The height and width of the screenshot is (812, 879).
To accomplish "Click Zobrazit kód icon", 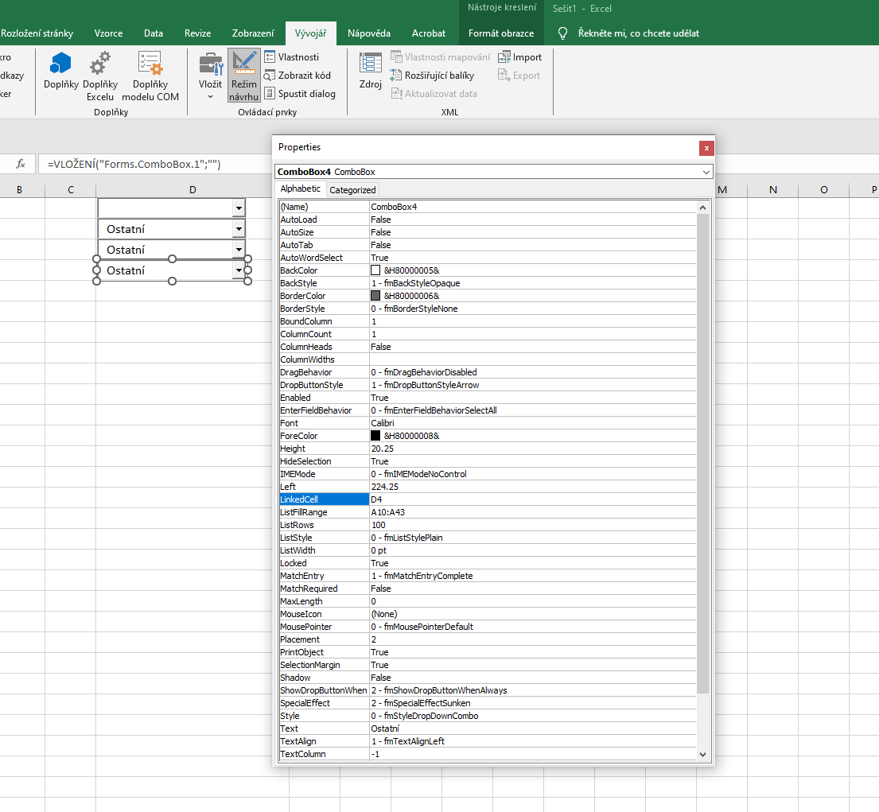I will (270, 76).
